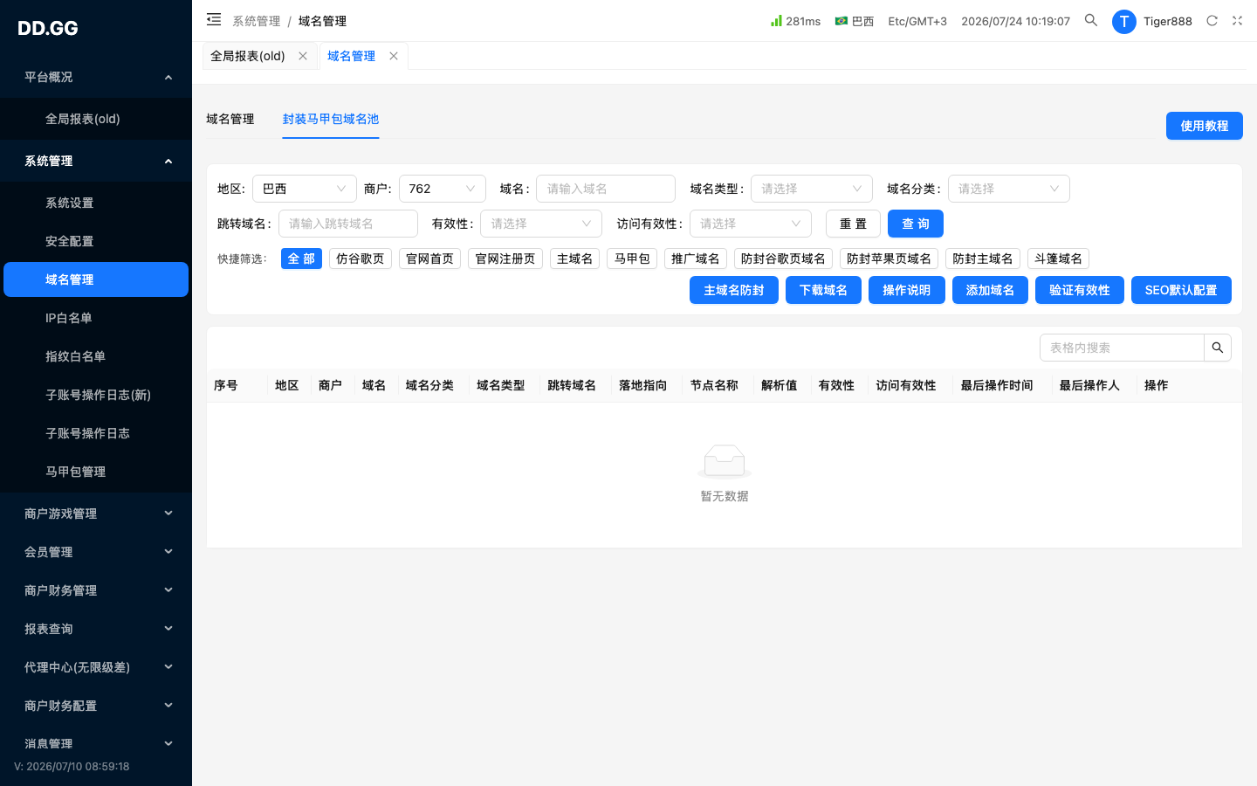Click the table search magnifier button
The image size is (1257, 786).
pyautogui.click(x=1218, y=348)
